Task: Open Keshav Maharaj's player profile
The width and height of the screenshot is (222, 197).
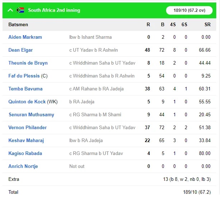Action: tap(26, 141)
